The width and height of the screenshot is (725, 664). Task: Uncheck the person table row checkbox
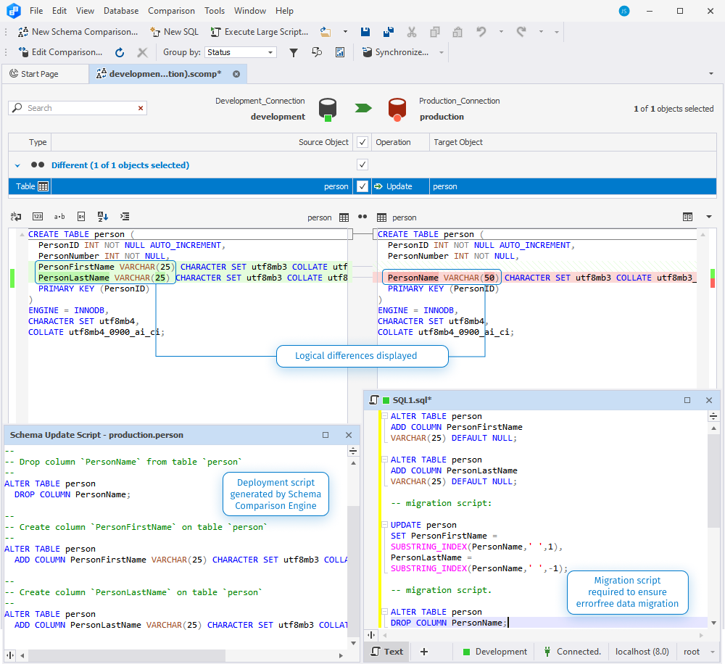pyautogui.click(x=362, y=186)
